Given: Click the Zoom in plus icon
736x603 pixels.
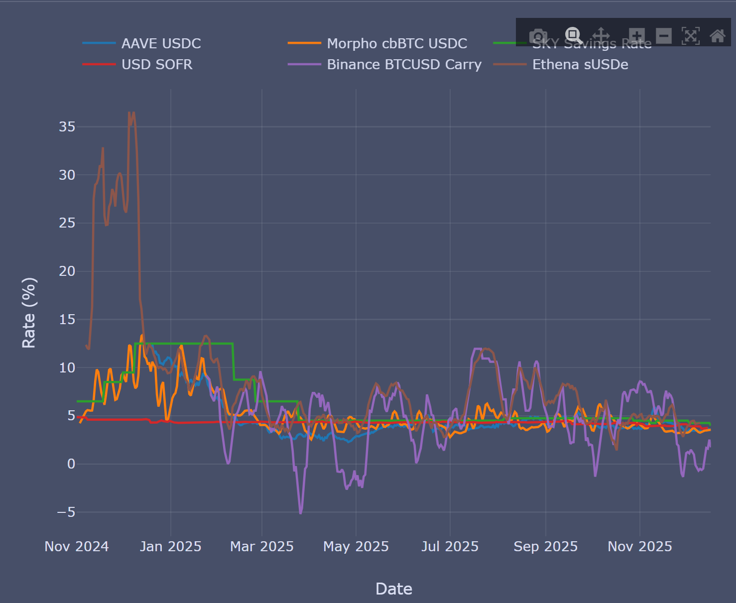Looking at the screenshot, I should pos(636,36).
